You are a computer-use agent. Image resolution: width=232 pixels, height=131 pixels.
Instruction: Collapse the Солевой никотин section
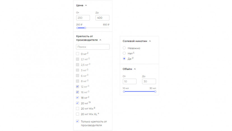point(150,41)
